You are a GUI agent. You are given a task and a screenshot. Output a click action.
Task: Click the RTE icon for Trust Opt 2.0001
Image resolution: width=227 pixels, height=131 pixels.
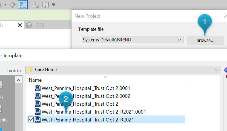point(38,88)
